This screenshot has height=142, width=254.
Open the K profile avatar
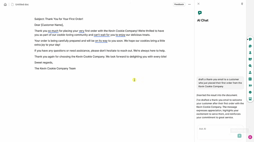pos(250,137)
